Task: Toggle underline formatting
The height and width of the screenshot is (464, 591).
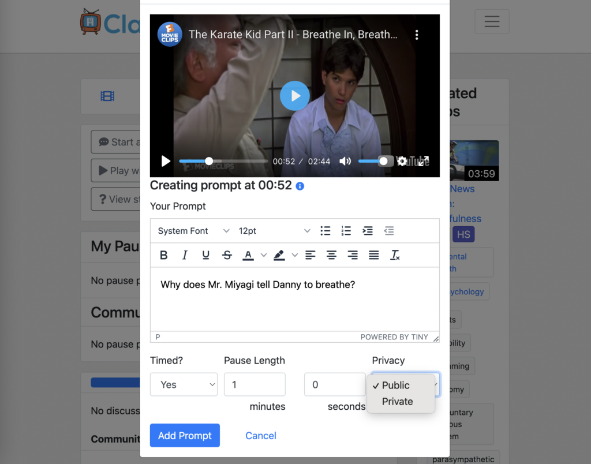Action: coord(206,255)
